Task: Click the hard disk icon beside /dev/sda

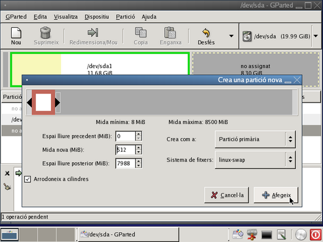Action: coord(247,36)
